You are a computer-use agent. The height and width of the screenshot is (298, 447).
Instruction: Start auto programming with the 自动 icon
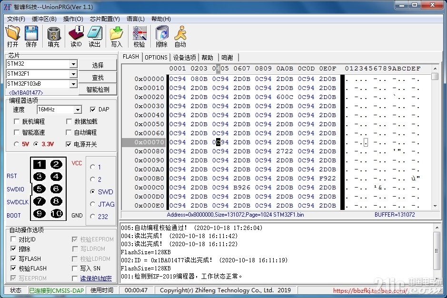[x=180, y=36]
